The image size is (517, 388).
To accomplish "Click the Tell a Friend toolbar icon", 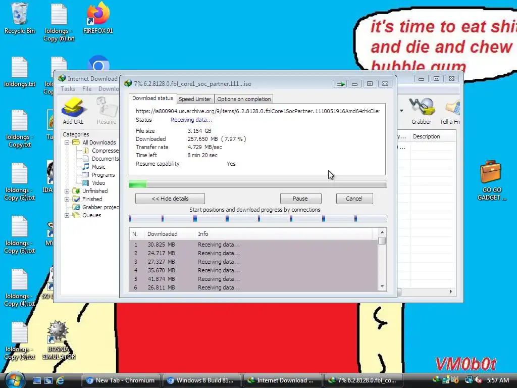I will pyautogui.click(x=450, y=111).
